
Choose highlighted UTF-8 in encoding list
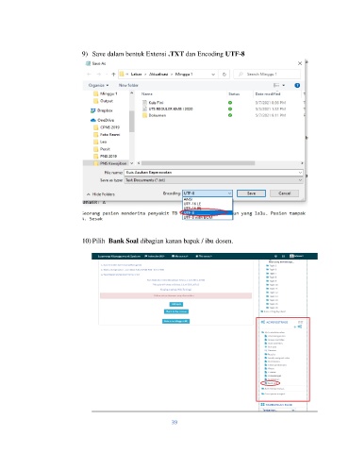point(208,213)
